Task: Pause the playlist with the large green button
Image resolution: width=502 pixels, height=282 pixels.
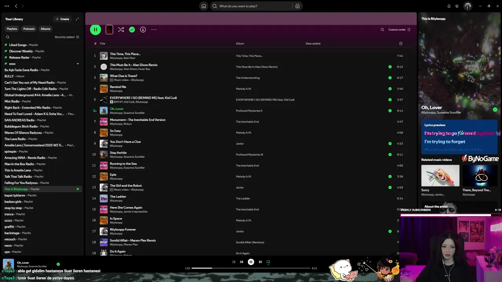Action: (x=95, y=29)
